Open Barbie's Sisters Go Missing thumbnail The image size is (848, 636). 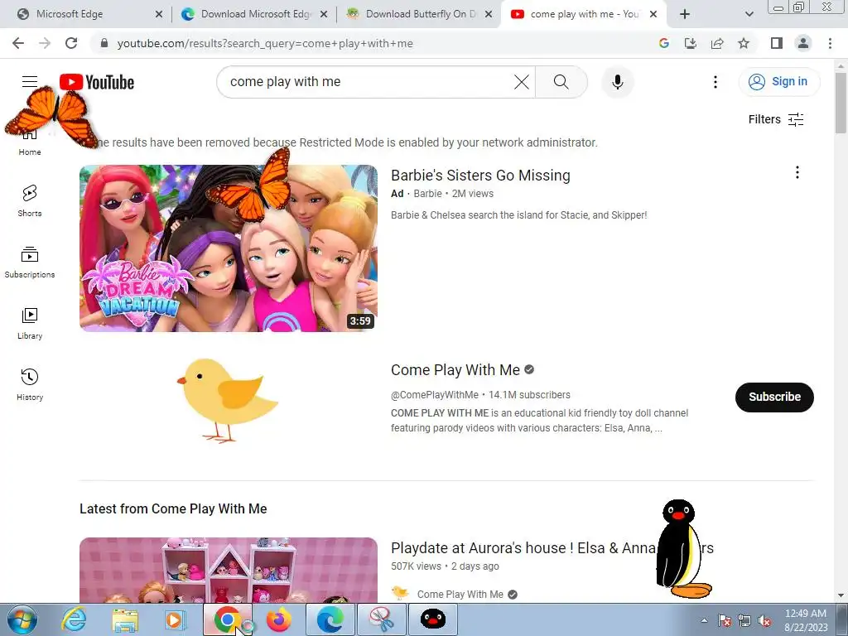pyautogui.click(x=229, y=248)
